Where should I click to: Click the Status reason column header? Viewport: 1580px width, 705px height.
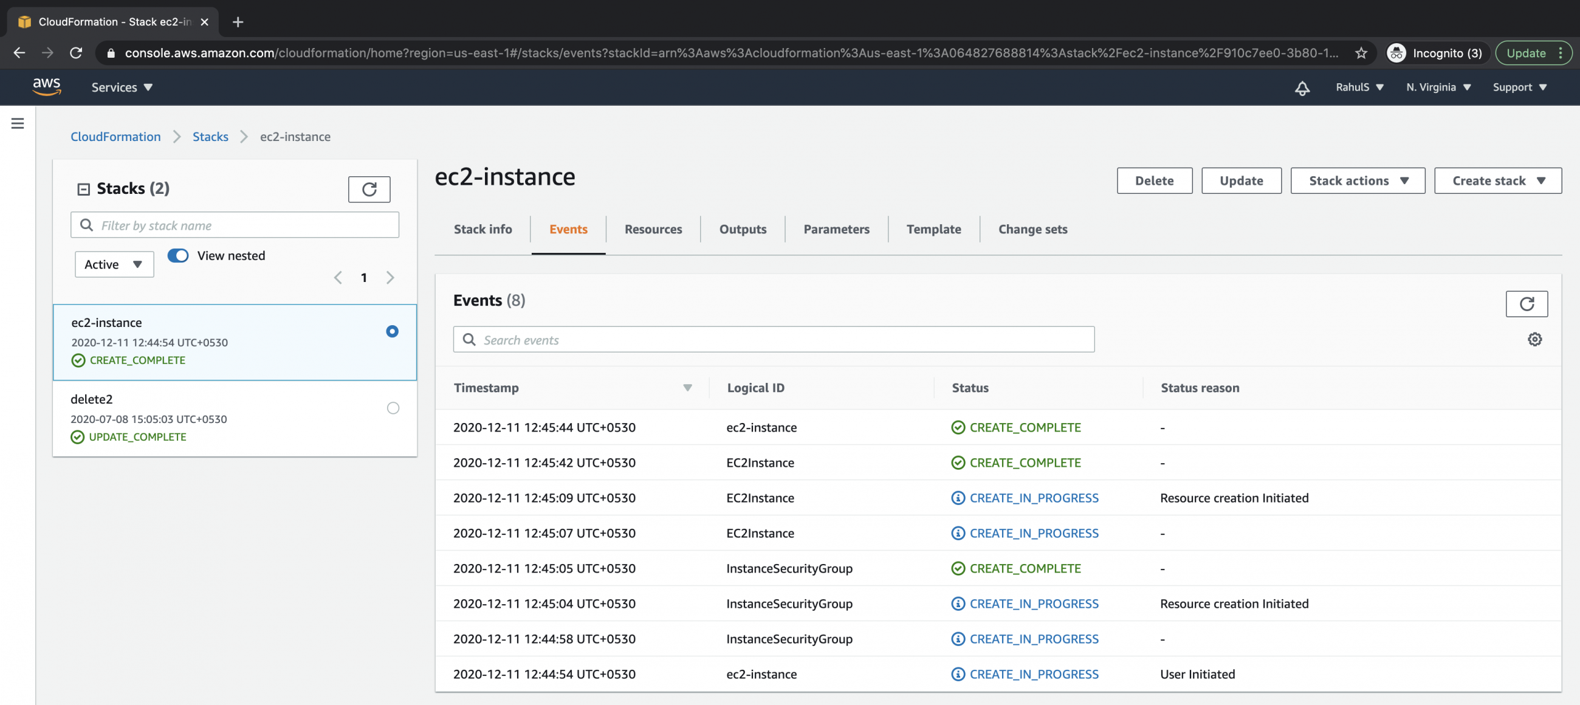[x=1199, y=388]
